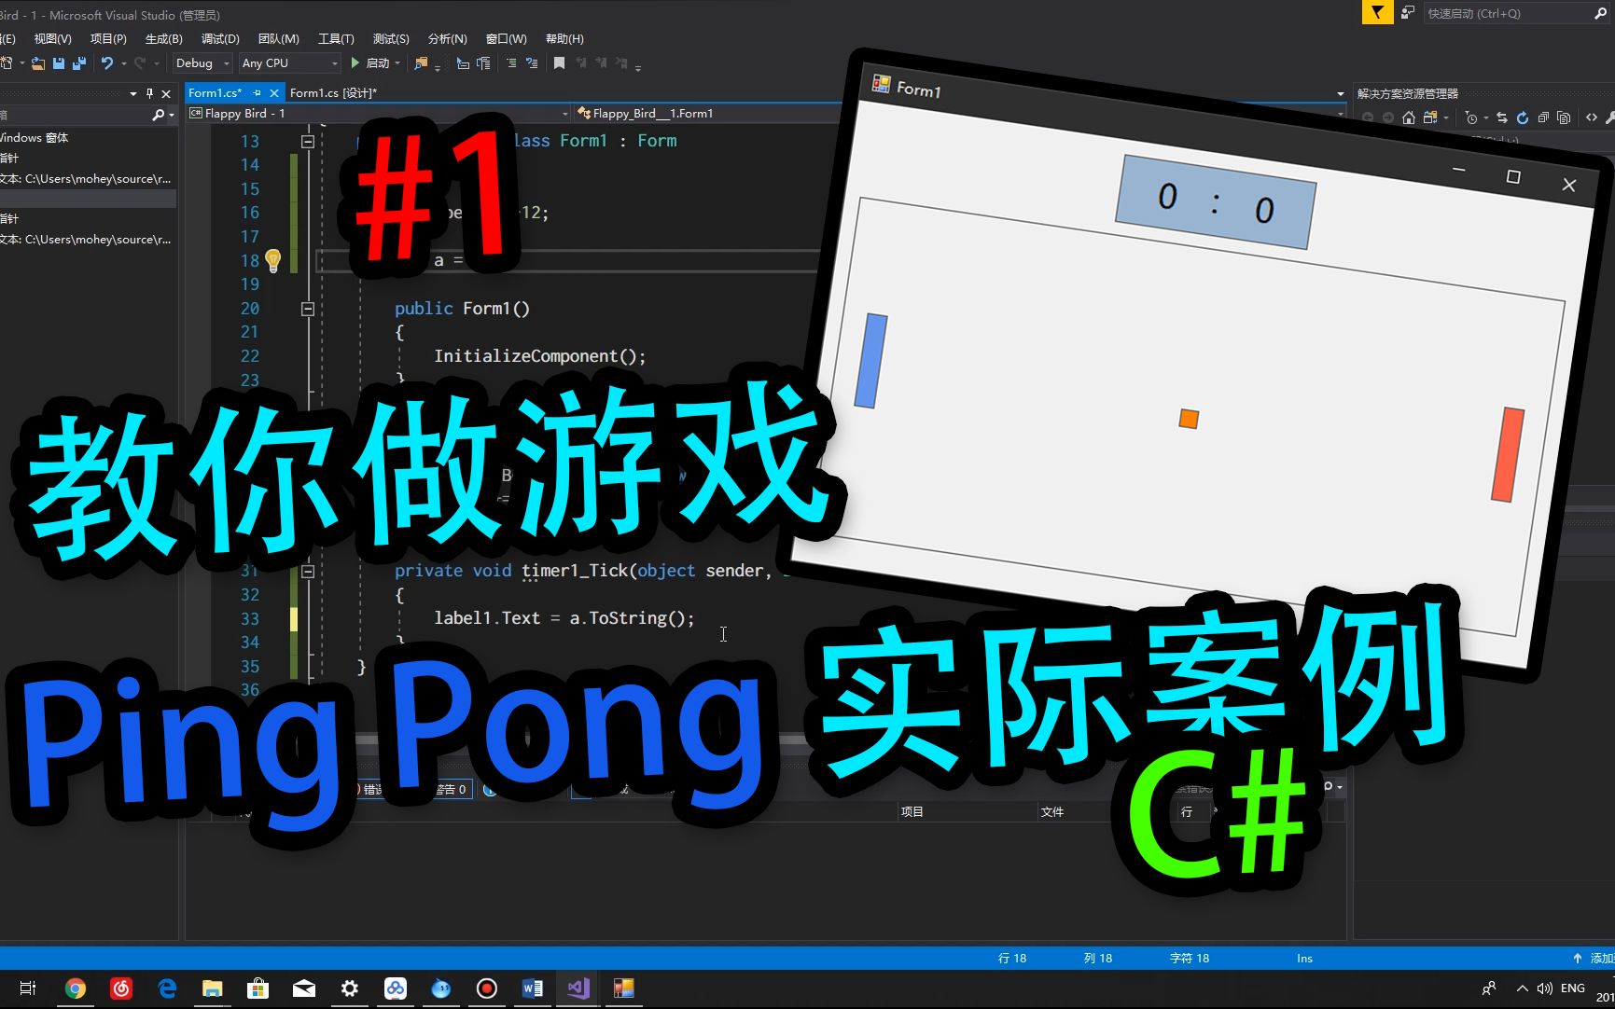This screenshot has height=1009, width=1615.
Task: Click the Save All toolbar icon
Action: point(79,63)
